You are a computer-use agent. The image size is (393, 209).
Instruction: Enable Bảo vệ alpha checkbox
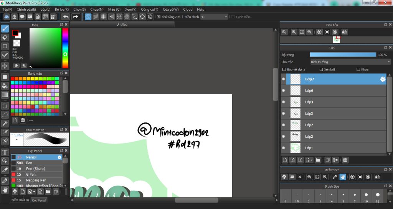[284, 69]
